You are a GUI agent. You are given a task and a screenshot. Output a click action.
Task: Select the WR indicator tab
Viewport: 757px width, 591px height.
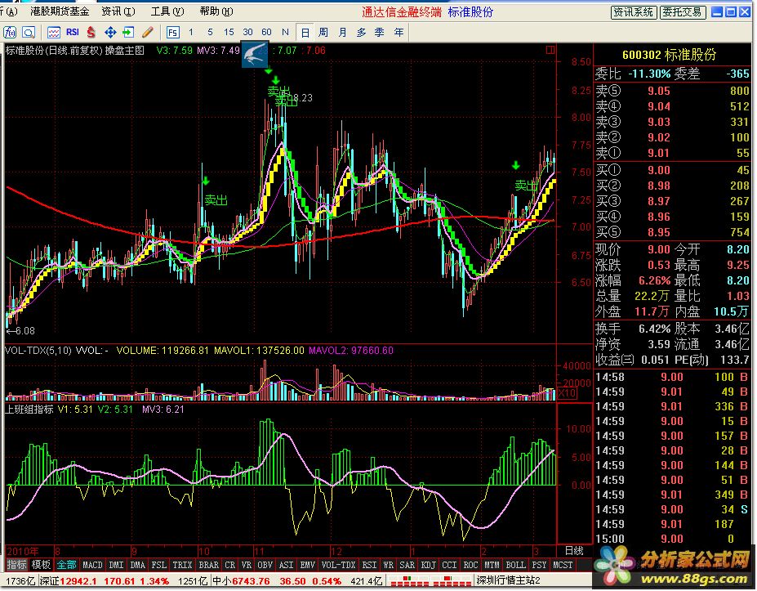388,564
